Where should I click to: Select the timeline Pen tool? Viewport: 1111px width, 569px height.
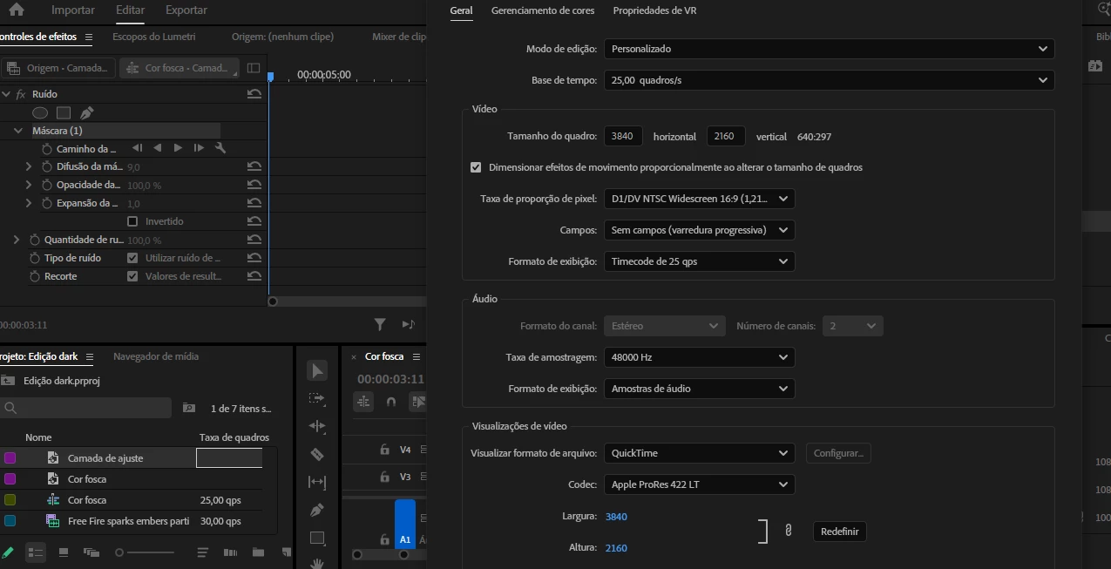click(x=317, y=510)
